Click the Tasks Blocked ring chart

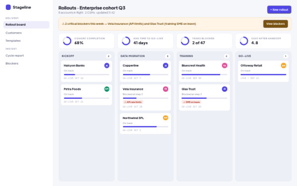pyautogui.click(x=185, y=41)
